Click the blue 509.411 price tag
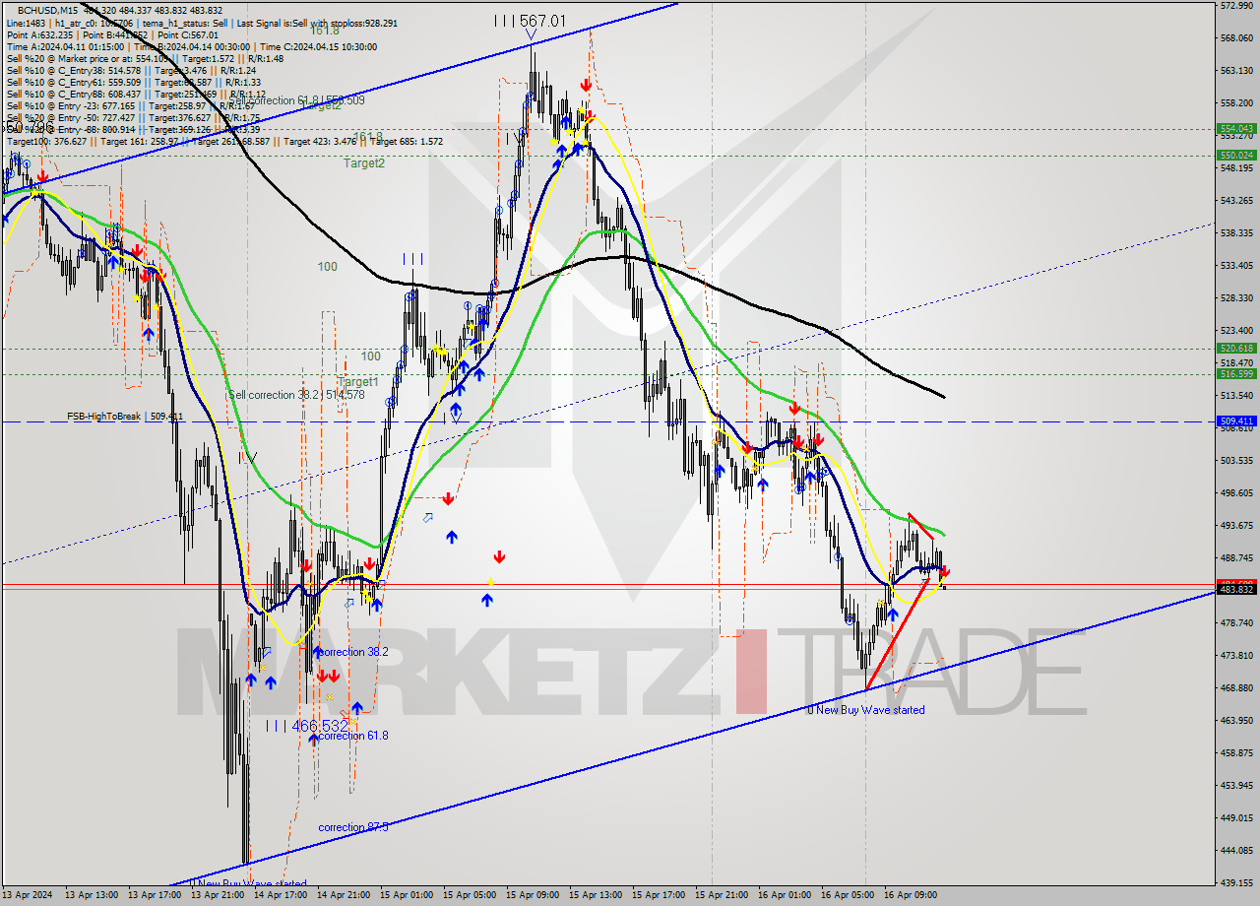 pyautogui.click(x=1236, y=421)
